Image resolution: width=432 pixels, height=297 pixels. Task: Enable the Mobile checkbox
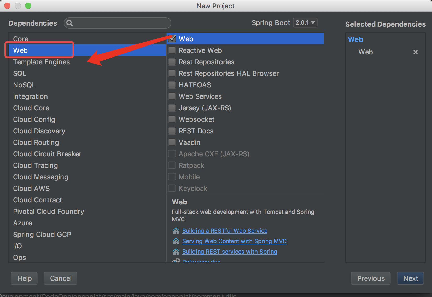(172, 177)
